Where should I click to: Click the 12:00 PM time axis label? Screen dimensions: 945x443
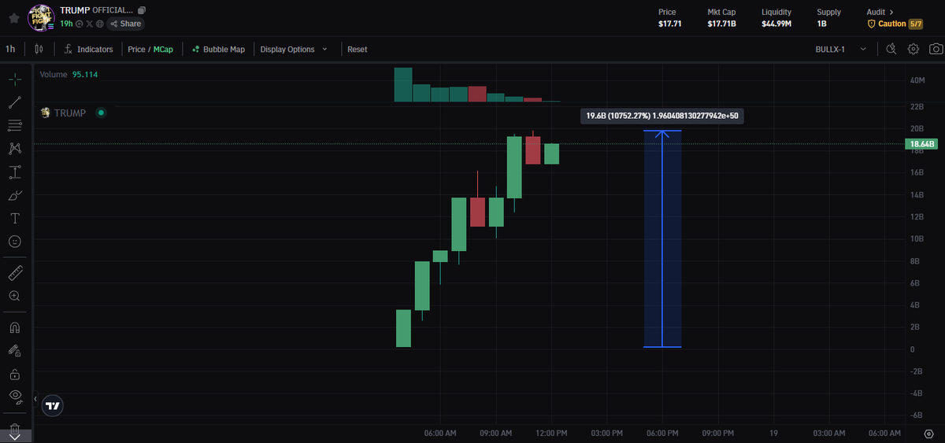(551, 434)
